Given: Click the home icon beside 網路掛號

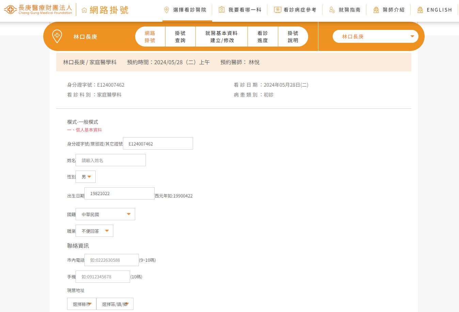Looking at the screenshot, I should tap(84, 10).
